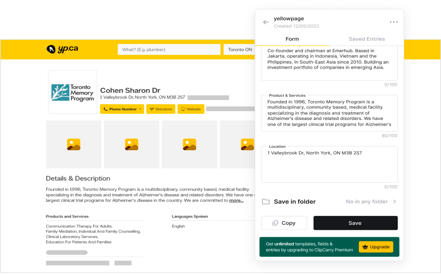The image size is (441, 275).
Task: Click the Cohen Sharon Dr heading
Action: 130,90
